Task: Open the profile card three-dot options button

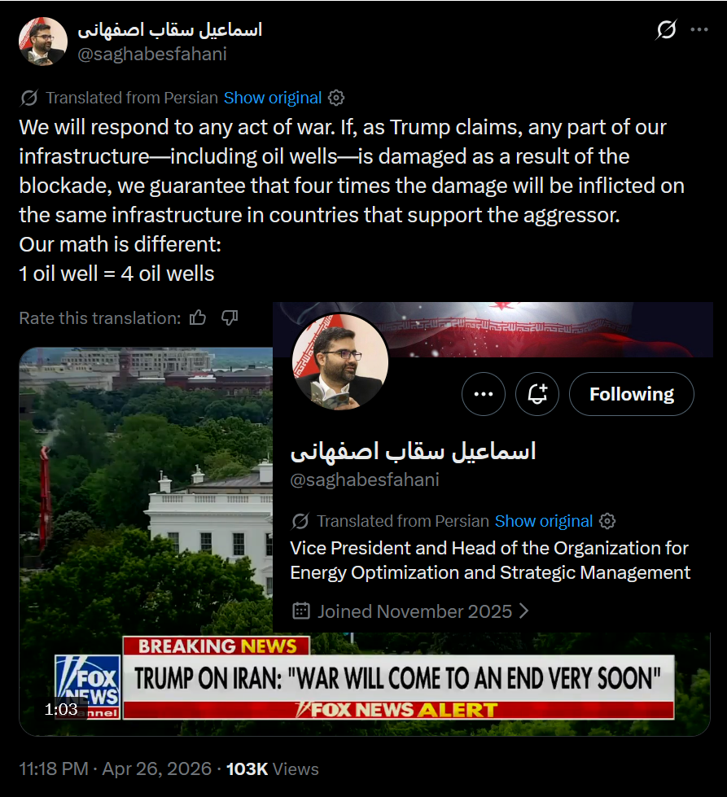Action: 484,394
